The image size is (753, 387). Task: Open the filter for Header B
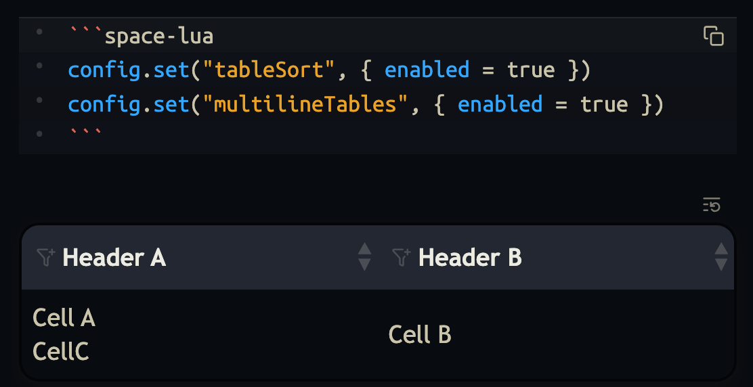[402, 257]
